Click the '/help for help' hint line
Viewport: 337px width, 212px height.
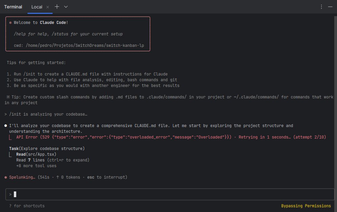pos(68,34)
